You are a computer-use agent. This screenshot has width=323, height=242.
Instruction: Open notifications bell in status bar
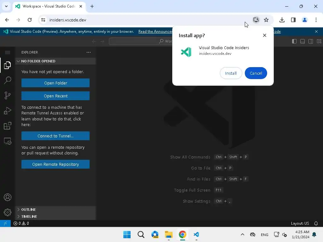[x=316, y=223]
